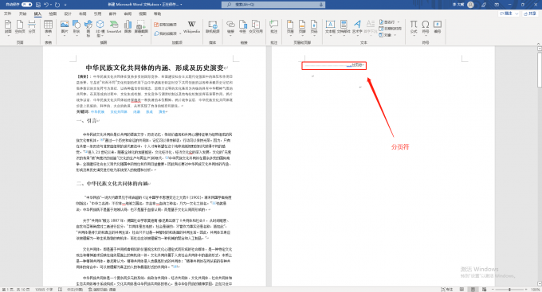This screenshot has width=542, height=292.
Task: Open the 帮助 (Help) tab
Action: pyautogui.click(x=157, y=14)
